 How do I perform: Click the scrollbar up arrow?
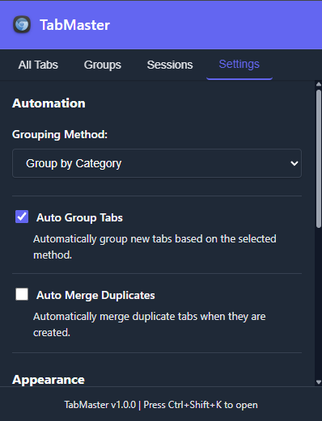319,84
